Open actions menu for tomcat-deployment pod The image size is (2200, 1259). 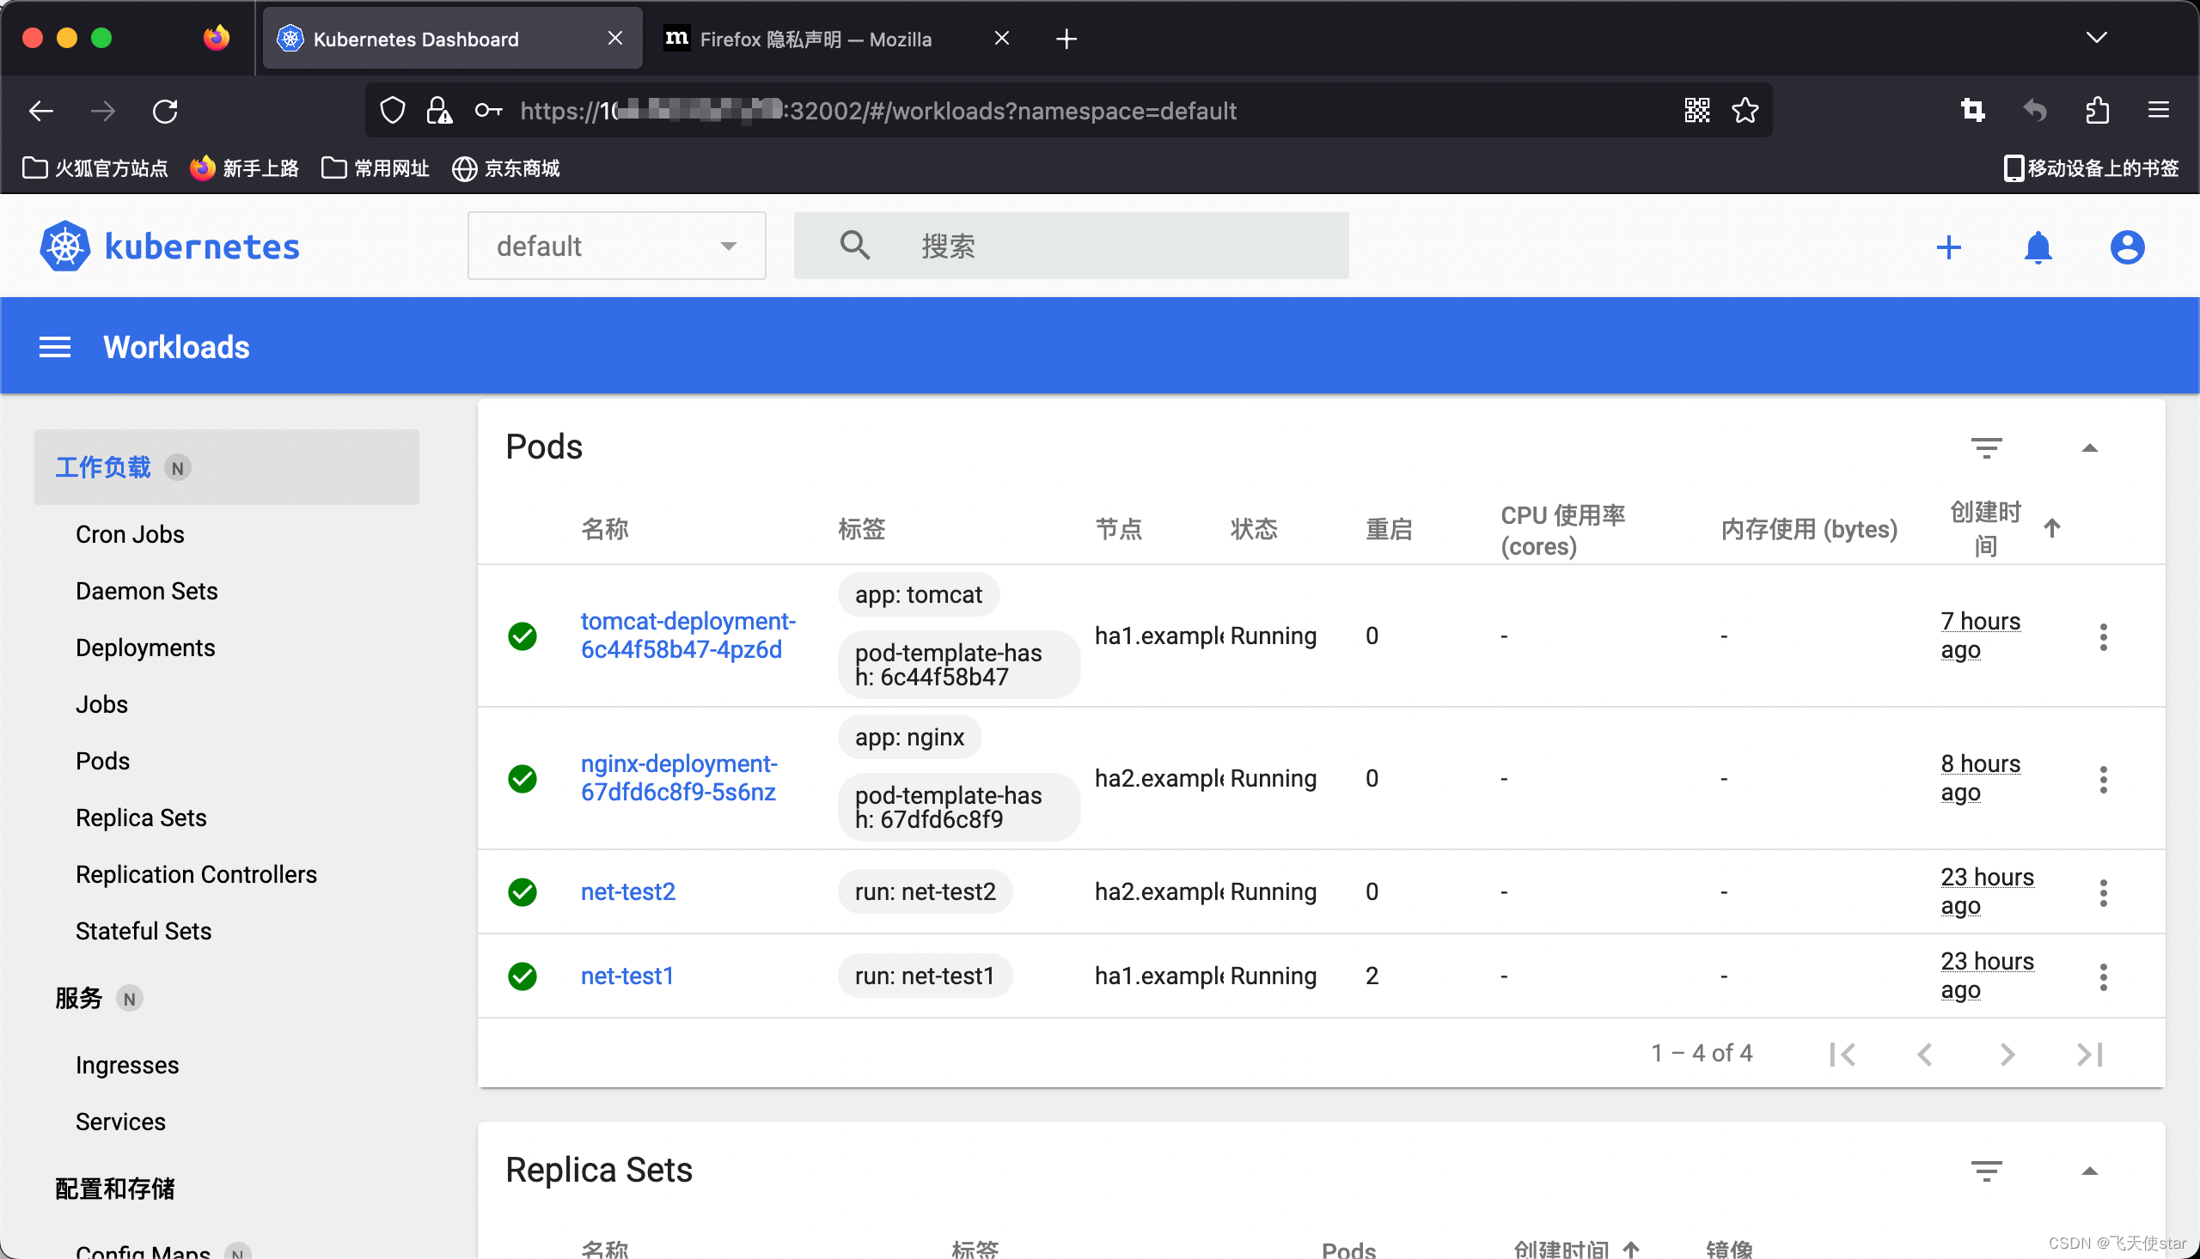click(x=2103, y=637)
